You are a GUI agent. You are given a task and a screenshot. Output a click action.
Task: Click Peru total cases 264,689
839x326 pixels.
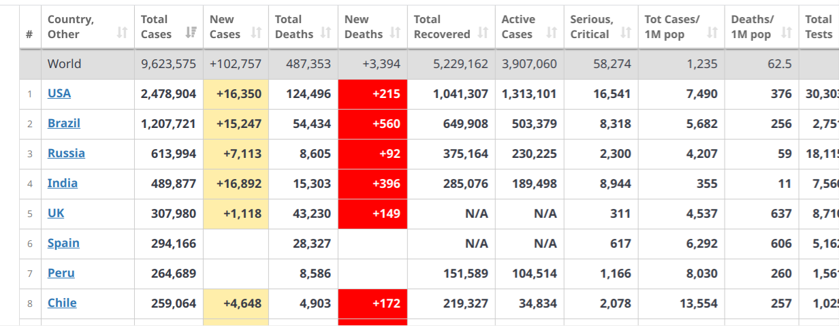174,274
